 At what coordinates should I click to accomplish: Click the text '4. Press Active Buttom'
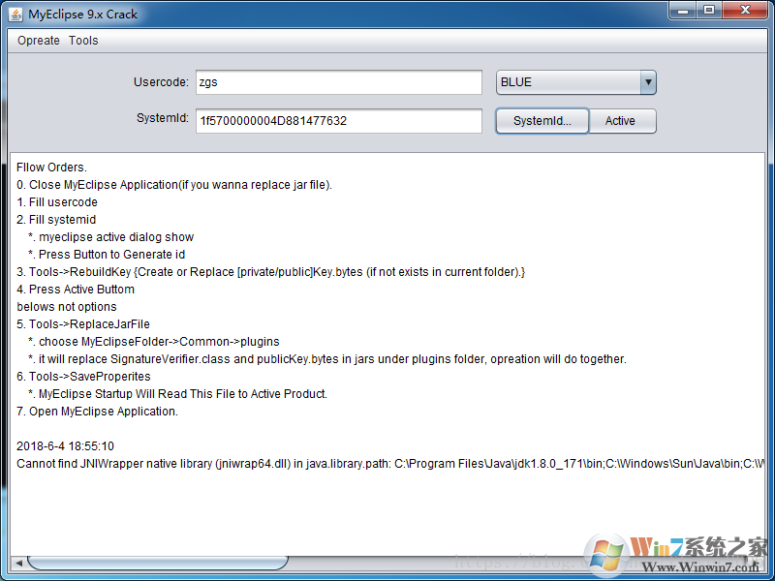coord(76,289)
